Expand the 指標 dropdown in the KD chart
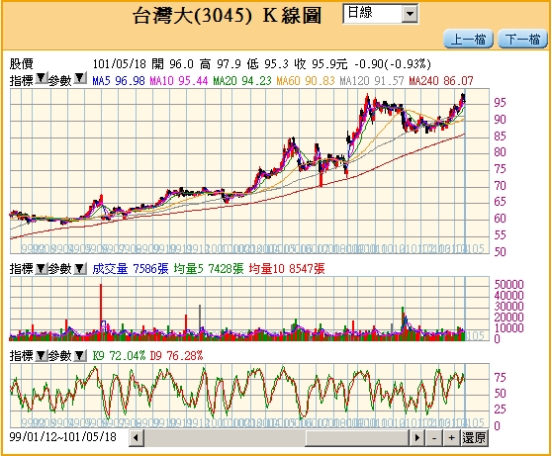The height and width of the screenshot is (456, 552). pyautogui.click(x=42, y=356)
